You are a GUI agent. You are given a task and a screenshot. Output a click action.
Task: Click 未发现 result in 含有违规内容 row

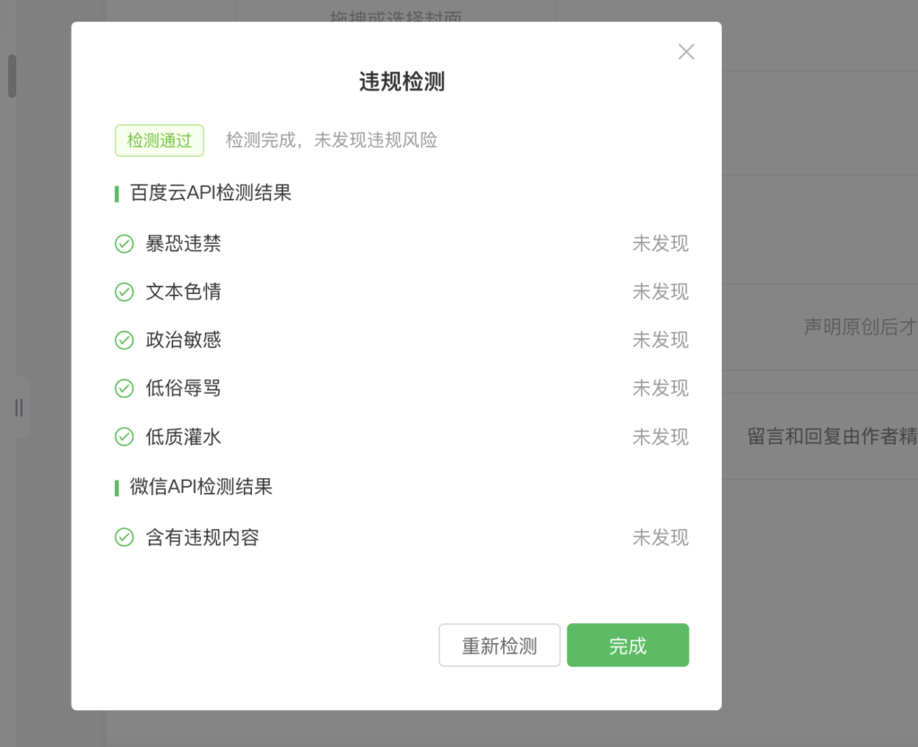point(661,537)
